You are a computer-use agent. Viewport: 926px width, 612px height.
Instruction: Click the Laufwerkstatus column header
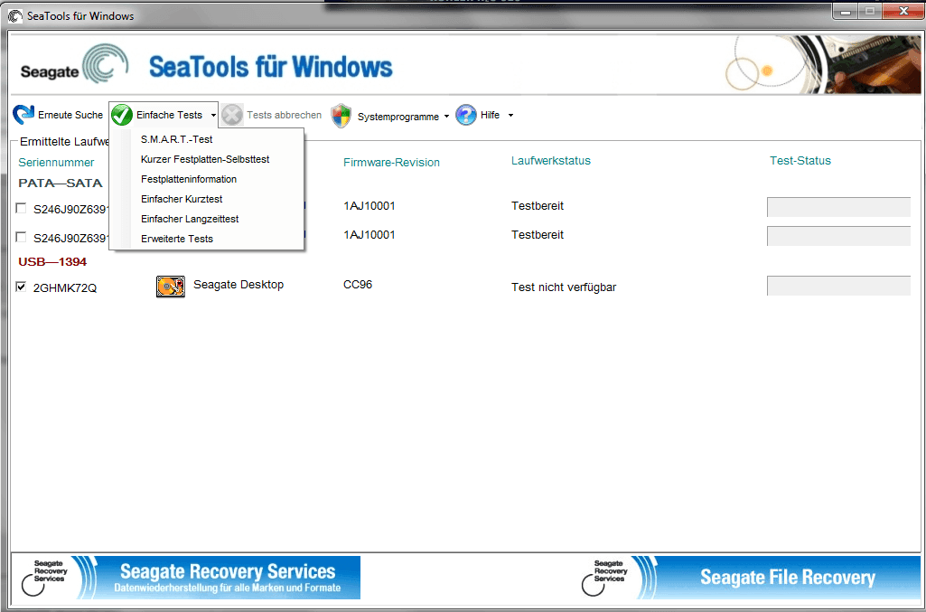[551, 161]
